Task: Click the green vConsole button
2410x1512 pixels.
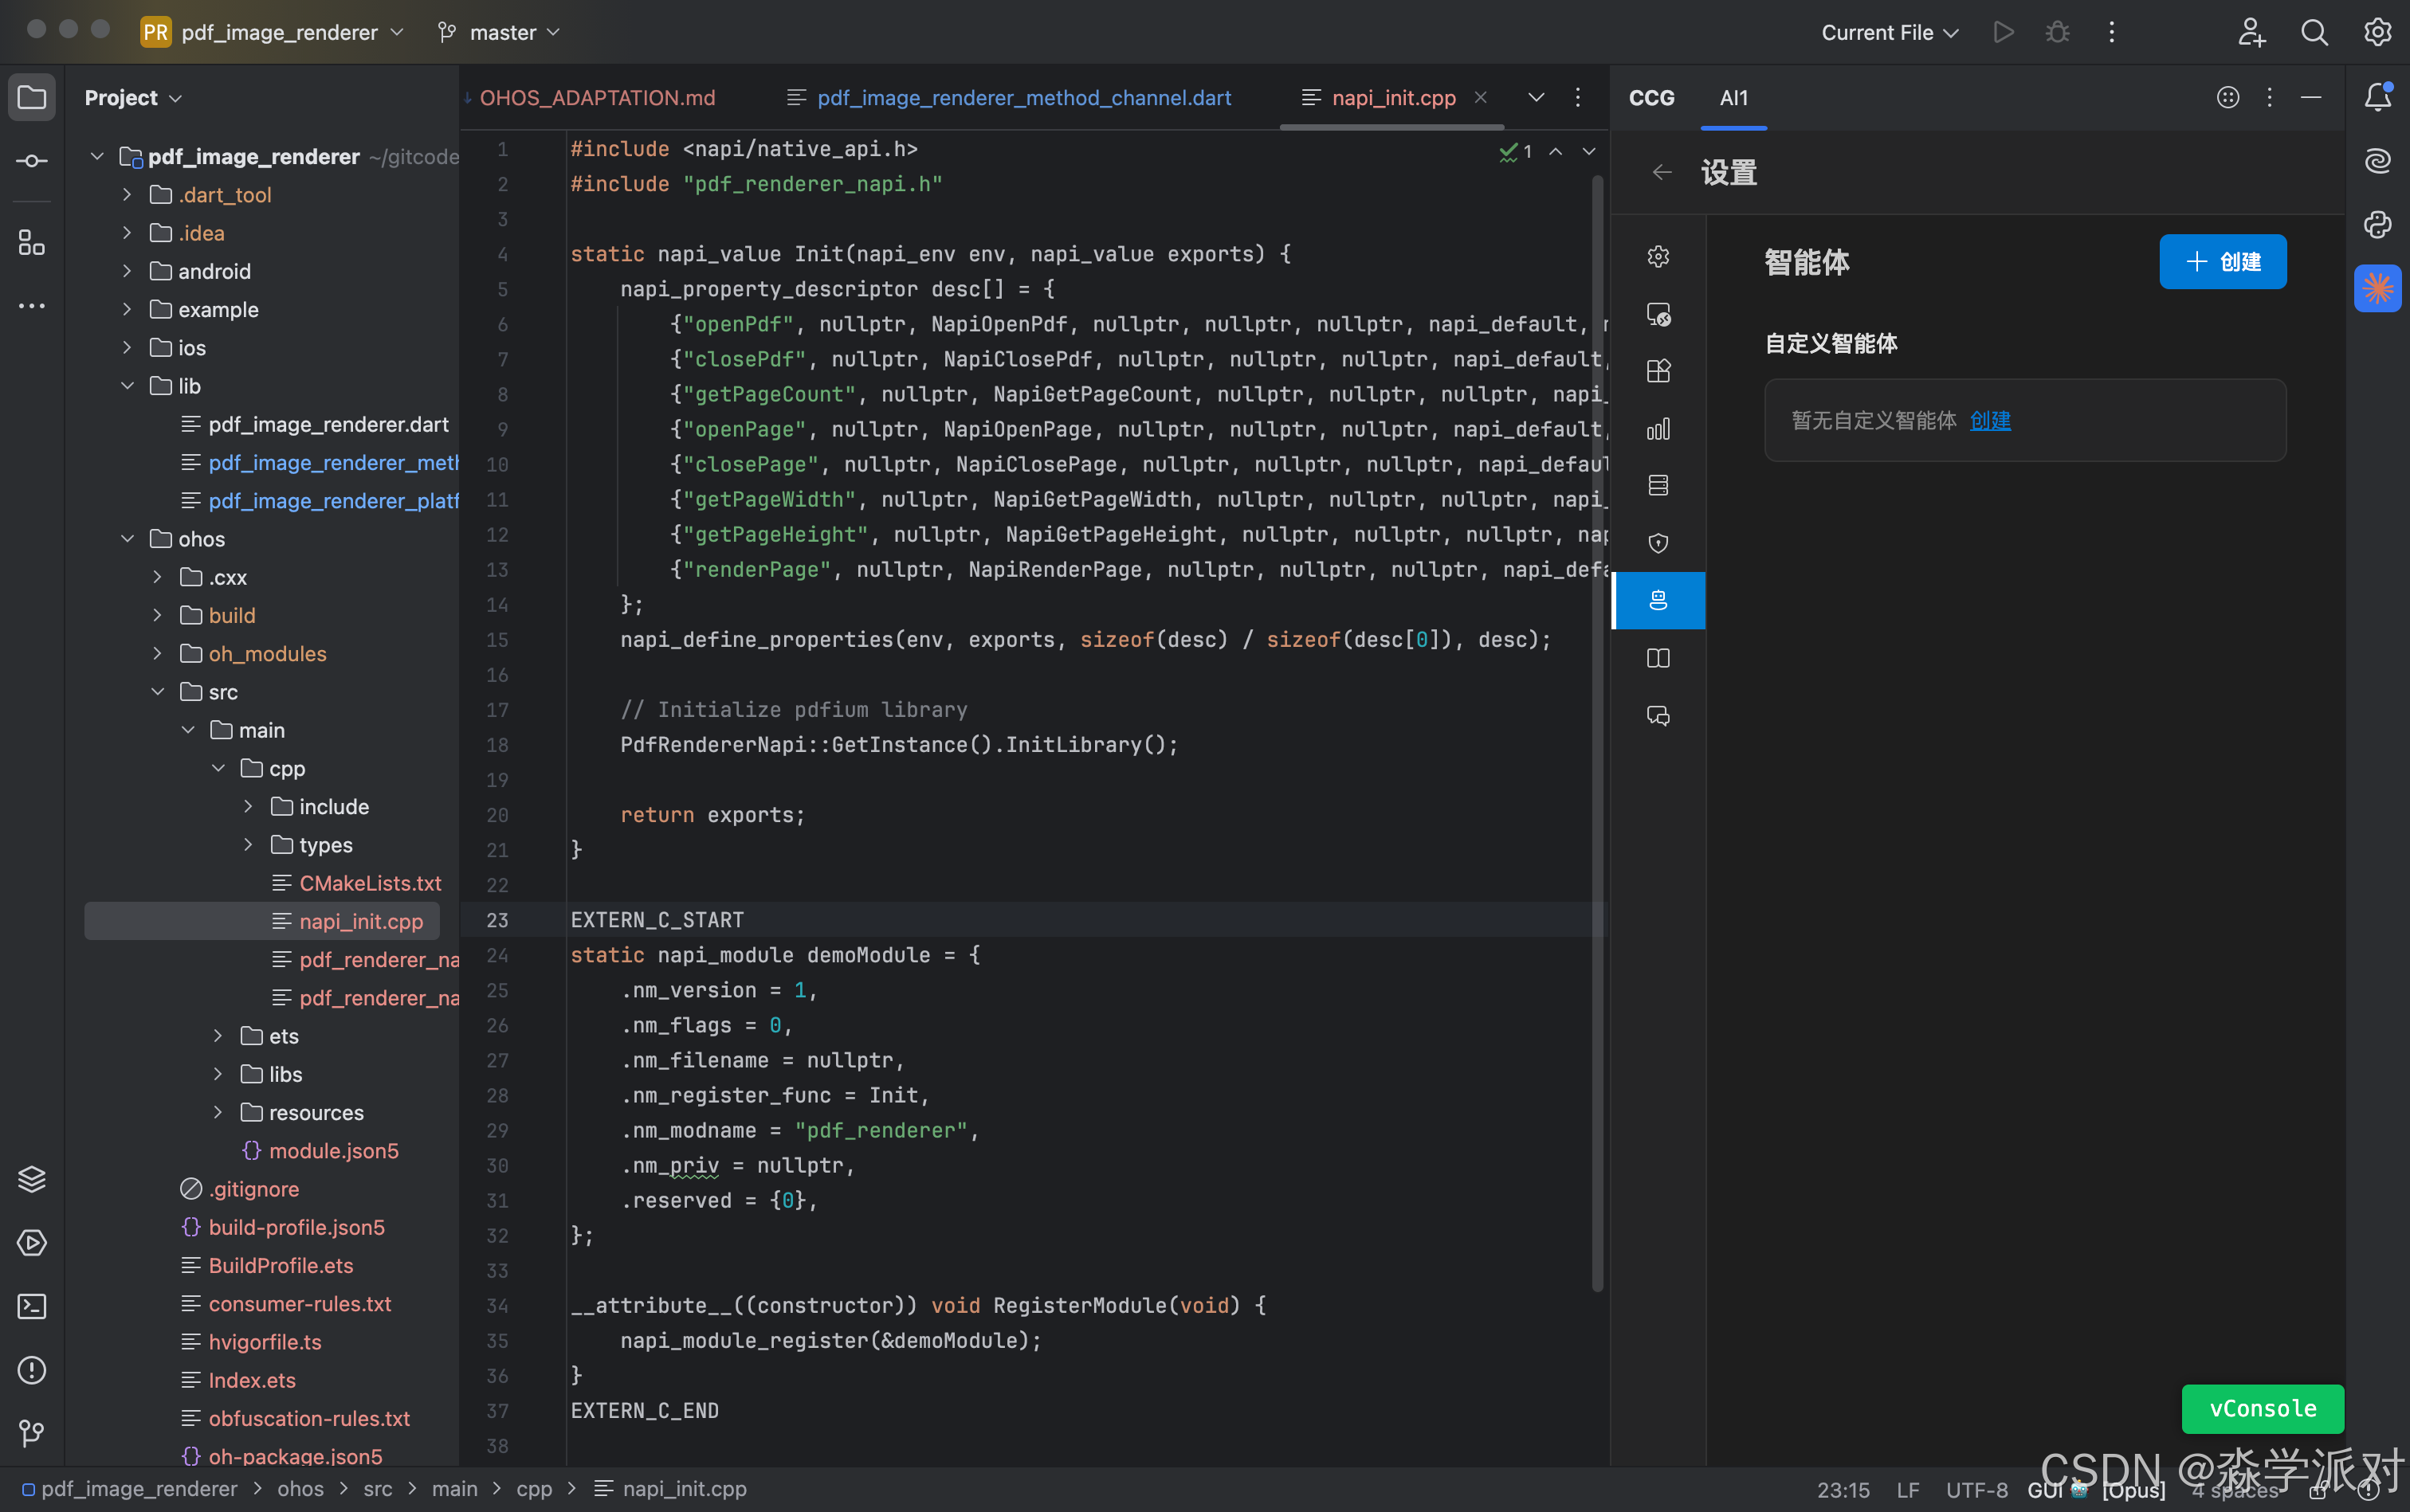Action: pyautogui.click(x=2262, y=1408)
